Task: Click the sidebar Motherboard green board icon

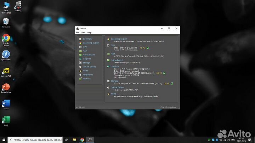Action: pos(80,55)
